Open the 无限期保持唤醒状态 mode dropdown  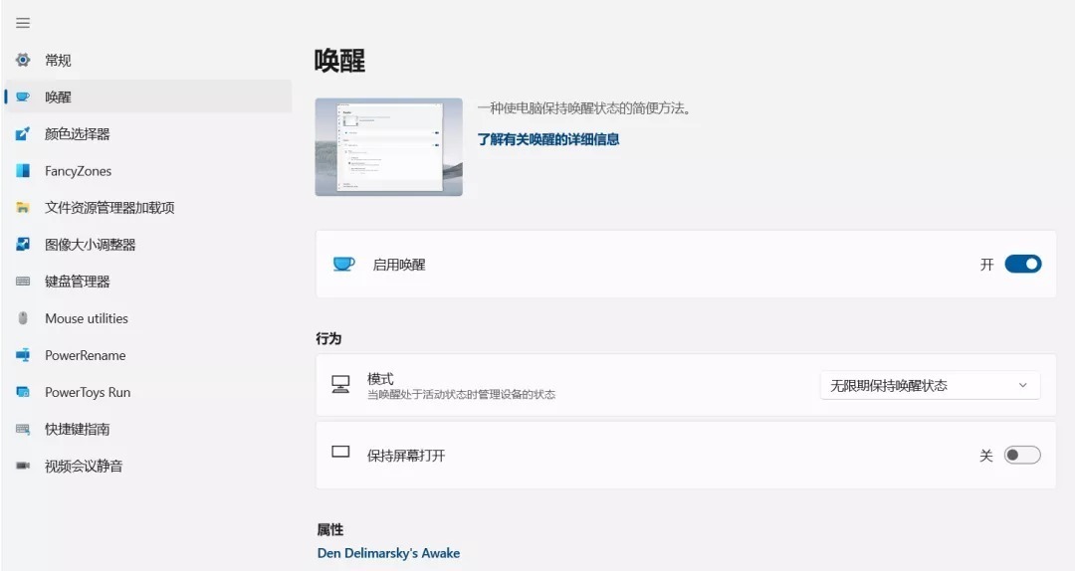tap(931, 386)
